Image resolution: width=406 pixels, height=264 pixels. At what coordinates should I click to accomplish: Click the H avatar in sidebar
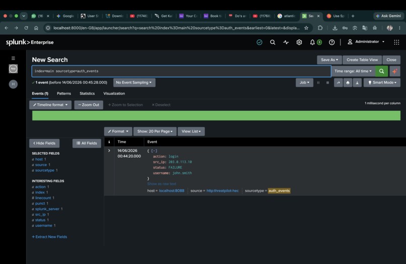[13, 84]
